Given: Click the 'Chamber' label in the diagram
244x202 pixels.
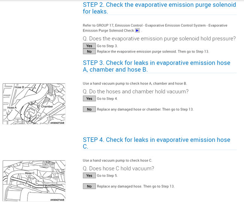Looking at the screenshot, I should pyautogui.click(x=47, y=107).
